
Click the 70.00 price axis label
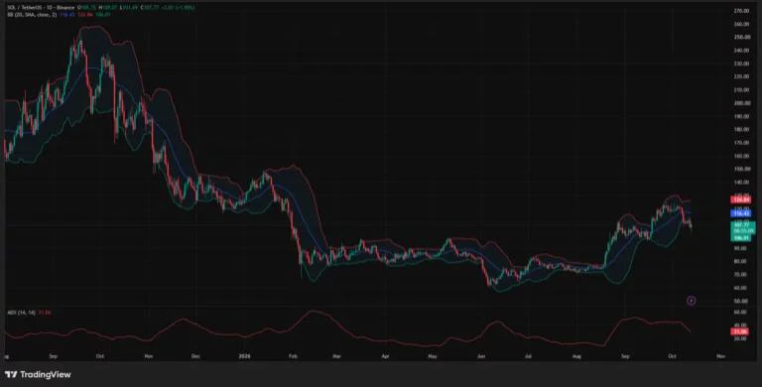741,275
